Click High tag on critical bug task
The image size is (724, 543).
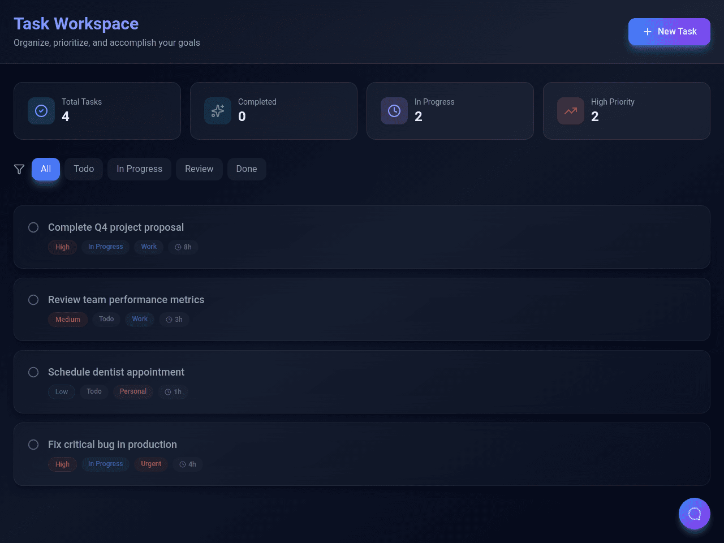tap(62, 464)
